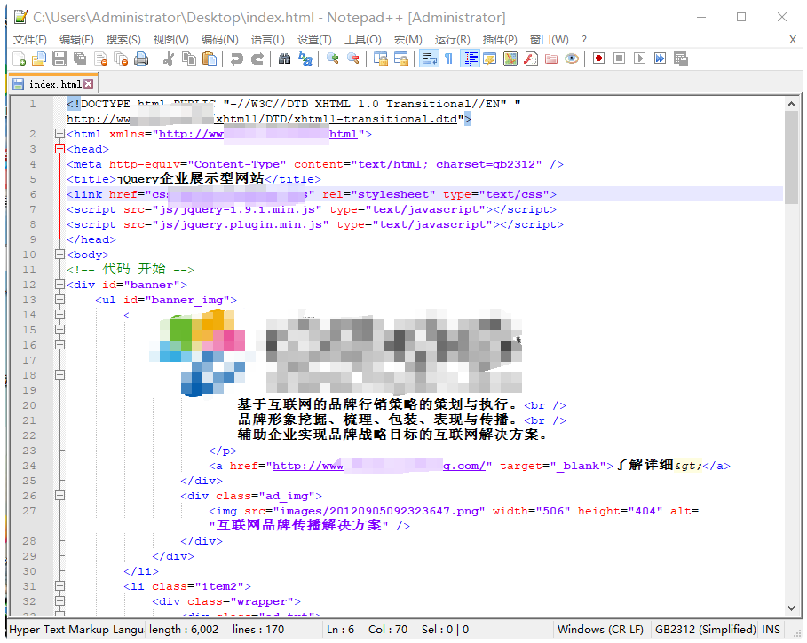Undo the last edit with the Undo arrow
The image size is (807, 643).
(x=236, y=59)
